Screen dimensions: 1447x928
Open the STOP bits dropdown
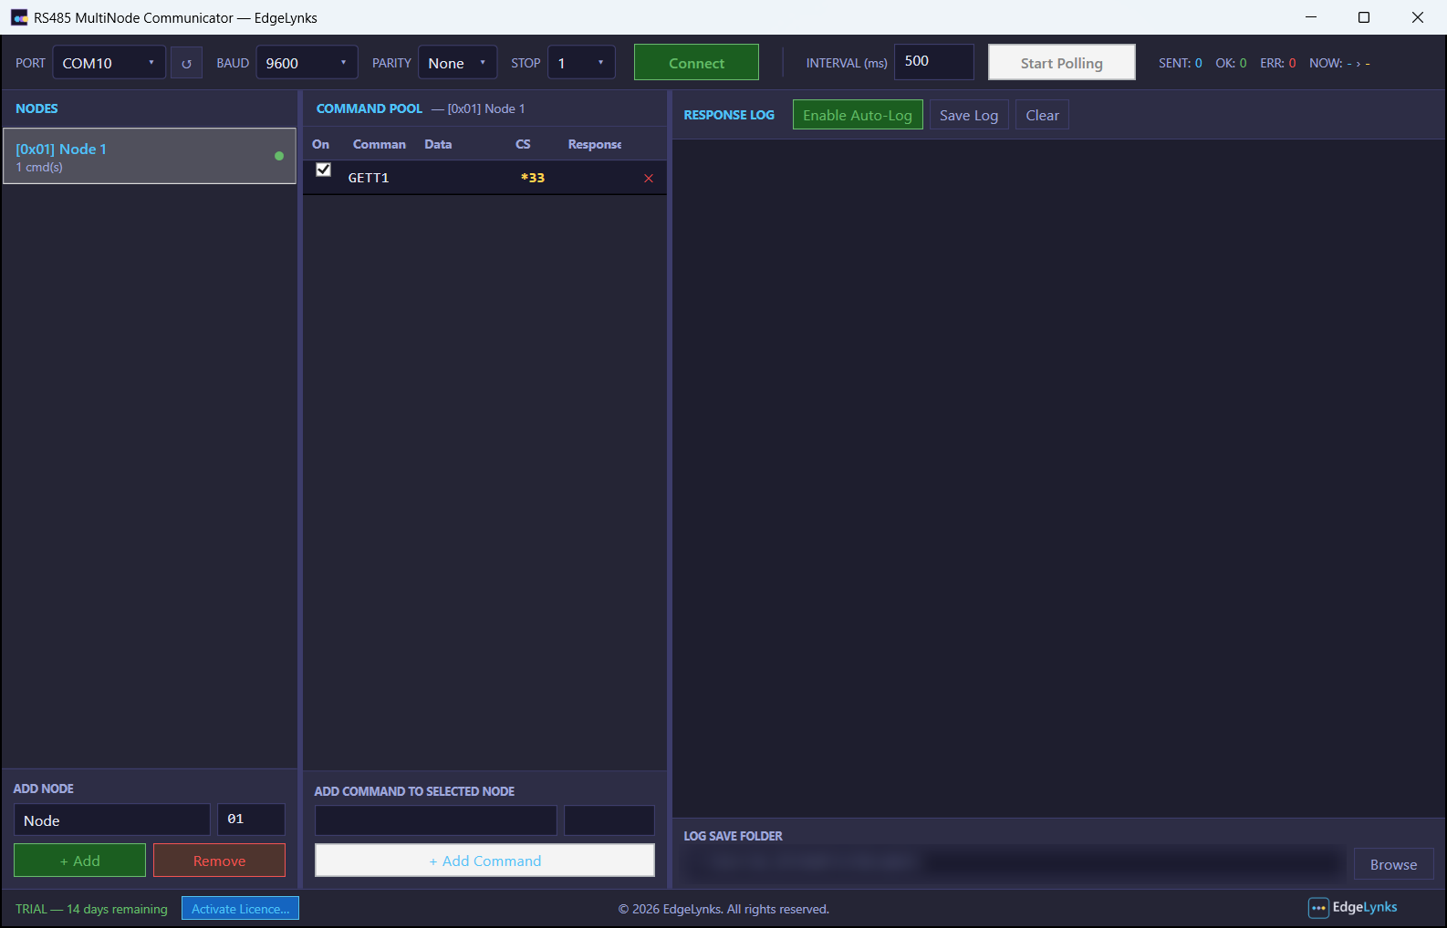point(581,63)
